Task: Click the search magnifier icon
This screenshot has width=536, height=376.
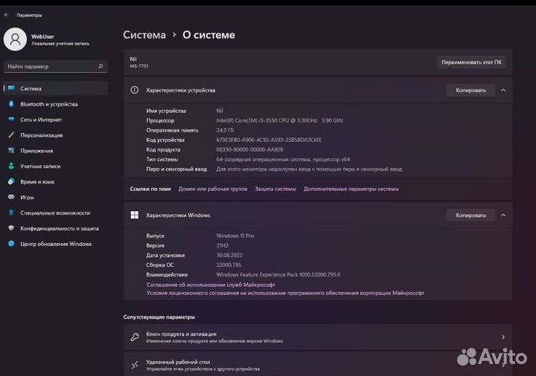Action: 100,66
